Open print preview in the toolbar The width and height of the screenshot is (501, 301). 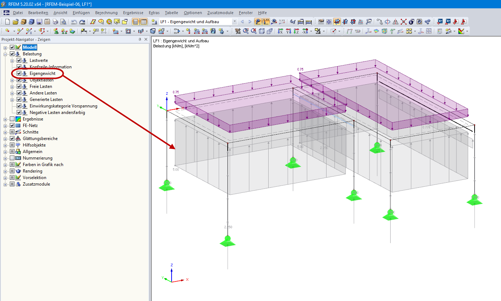click(63, 22)
